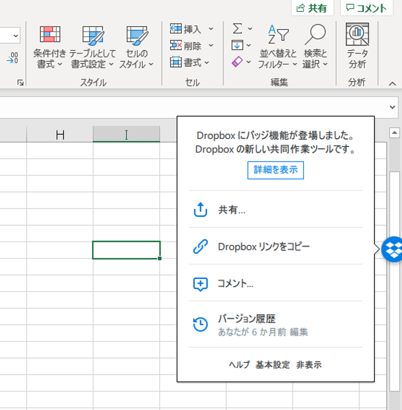Click the 挿入 insert cells icon

coord(176,29)
